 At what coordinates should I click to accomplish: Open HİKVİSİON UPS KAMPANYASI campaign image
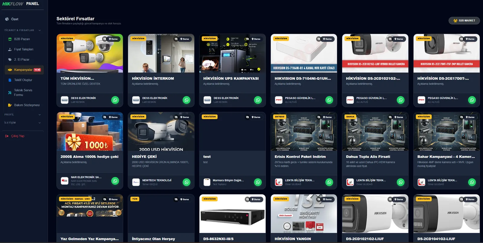pyautogui.click(x=232, y=53)
